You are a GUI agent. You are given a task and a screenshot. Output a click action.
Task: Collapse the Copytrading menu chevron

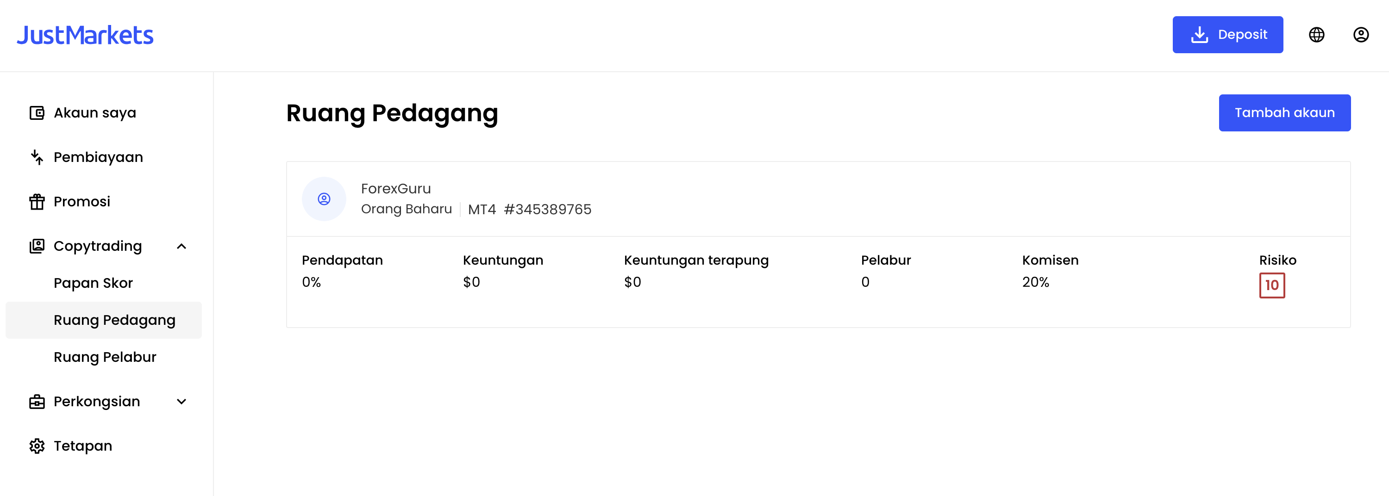pos(181,247)
